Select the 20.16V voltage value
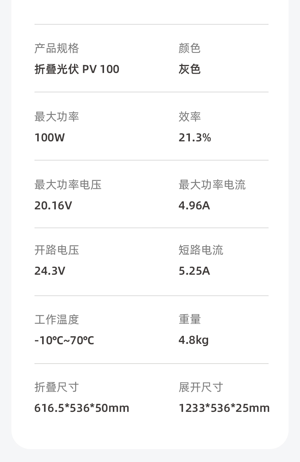300x462 pixels. (53, 206)
